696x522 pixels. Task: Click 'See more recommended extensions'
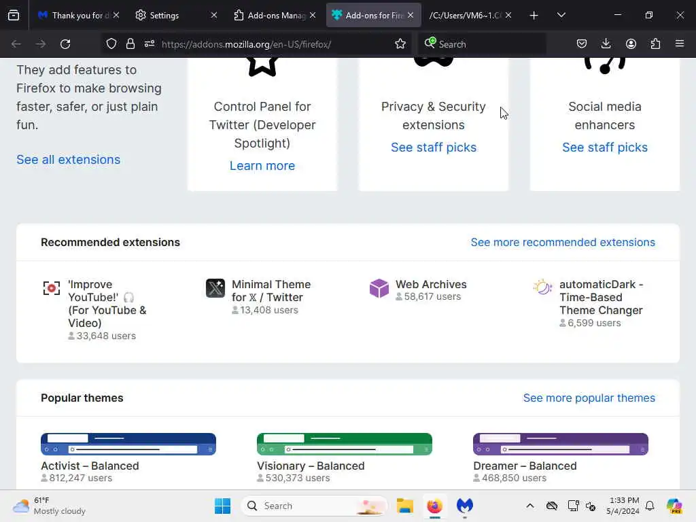click(x=563, y=243)
